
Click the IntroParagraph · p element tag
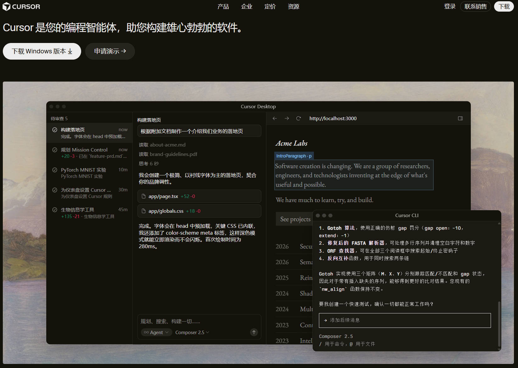(294, 156)
